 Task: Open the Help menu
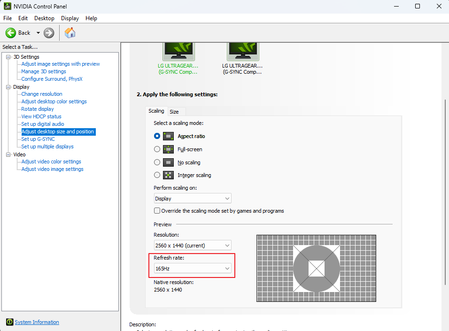pyautogui.click(x=91, y=18)
